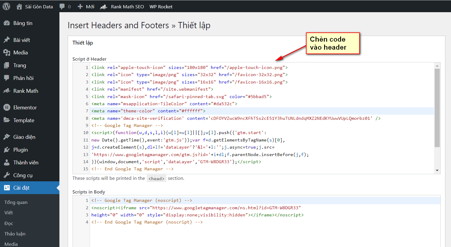Open Giao diện appearance menu label
The height and width of the screenshot is (247, 451).
[x=24, y=137]
